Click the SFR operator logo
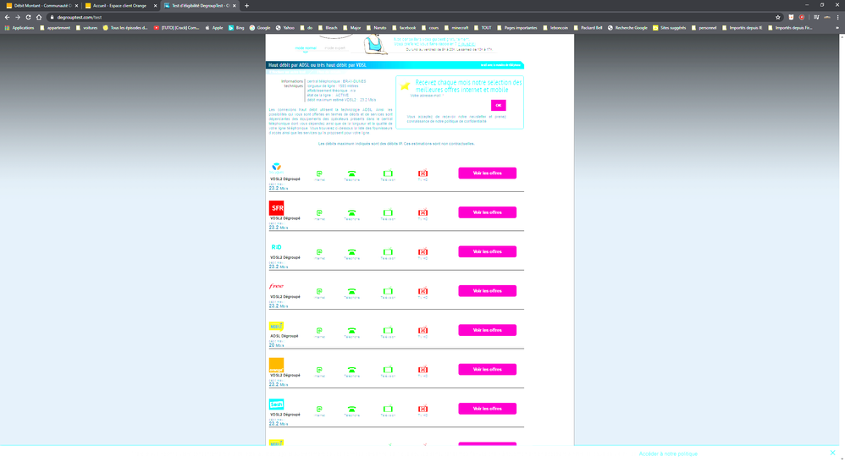The height and width of the screenshot is (462, 845). pyautogui.click(x=276, y=208)
